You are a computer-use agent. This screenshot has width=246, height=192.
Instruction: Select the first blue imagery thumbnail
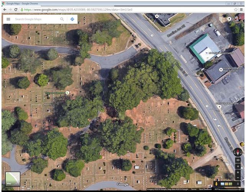point(222,184)
